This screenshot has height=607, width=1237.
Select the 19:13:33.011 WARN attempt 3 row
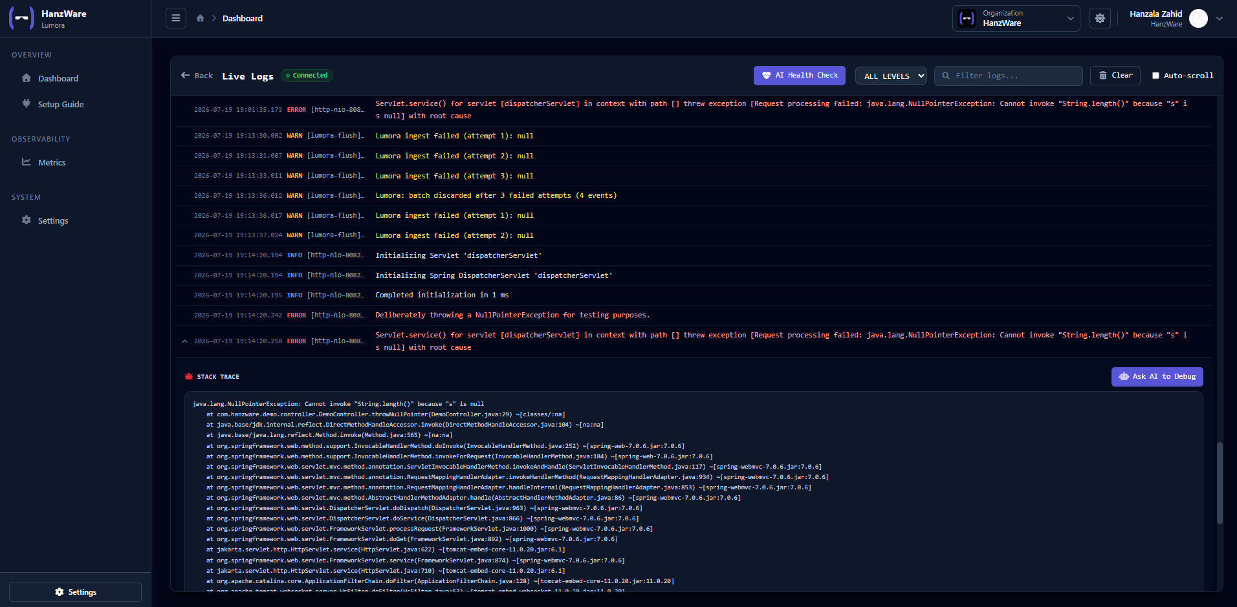point(694,176)
